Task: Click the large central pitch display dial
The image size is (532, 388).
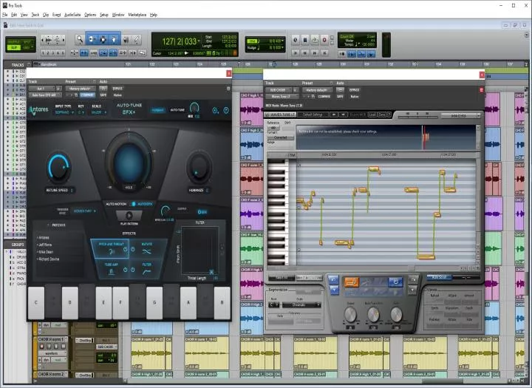Action: pos(129,163)
